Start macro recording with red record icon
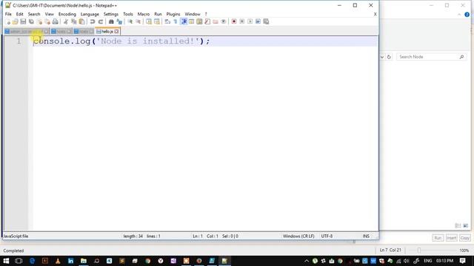This screenshot has width=474, height=266. click(234, 21)
